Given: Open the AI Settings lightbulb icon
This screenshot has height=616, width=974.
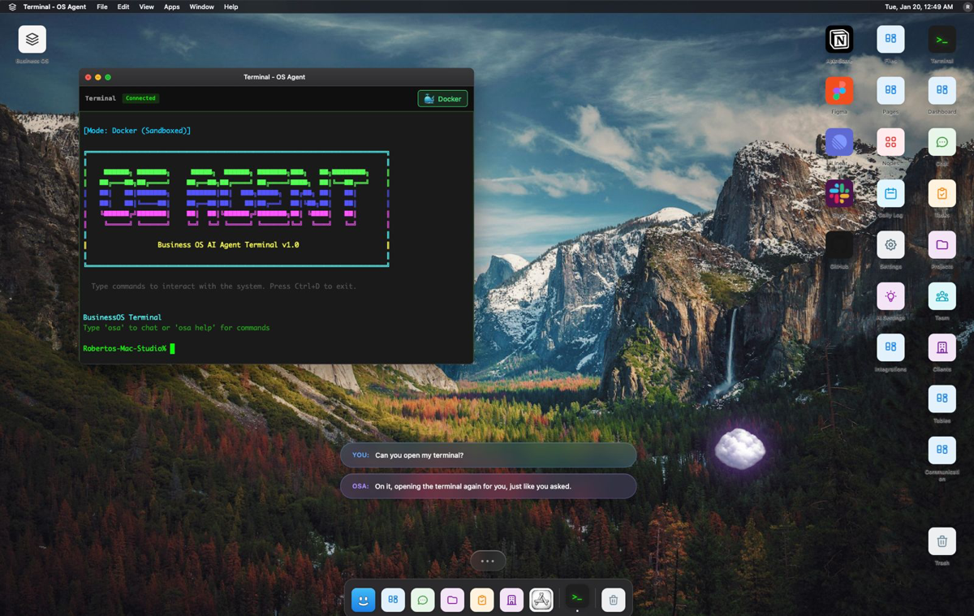Looking at the screenshot, I should coord(890,296).
